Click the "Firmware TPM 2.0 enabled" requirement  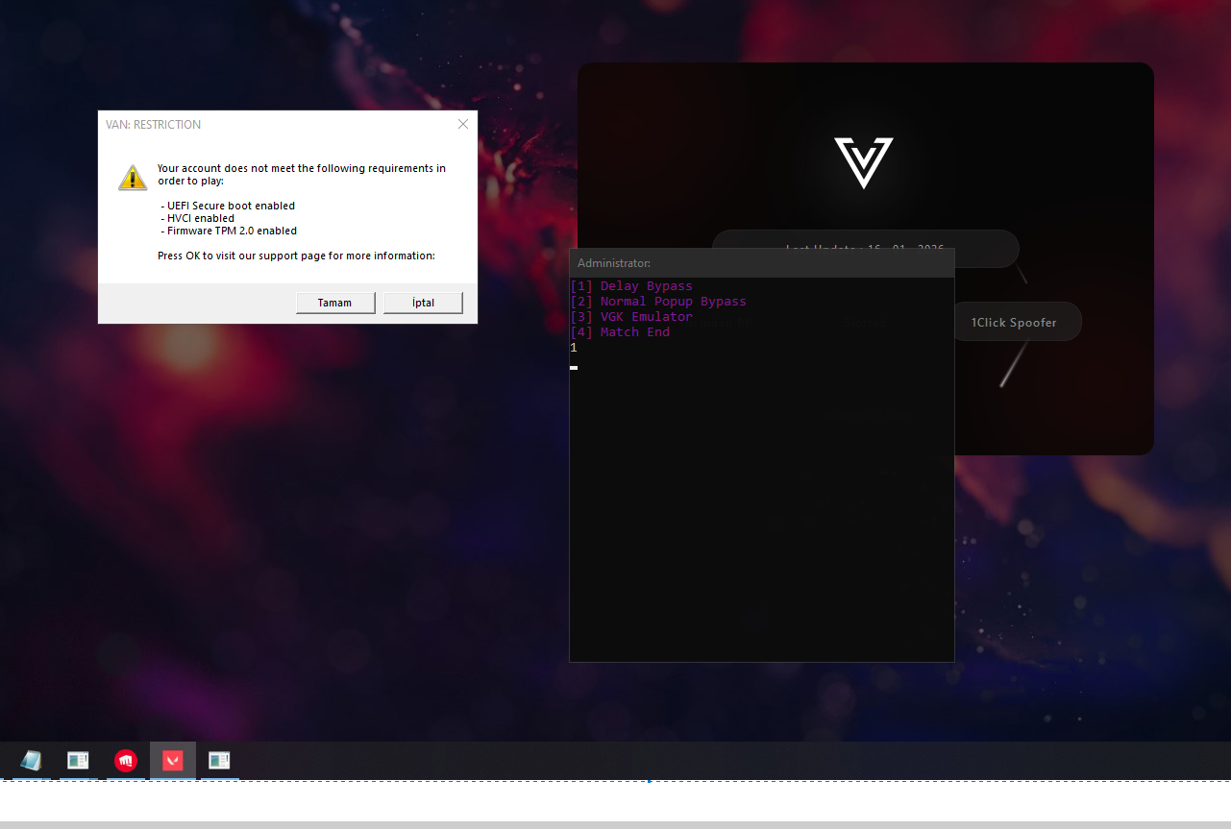point(230,231)
